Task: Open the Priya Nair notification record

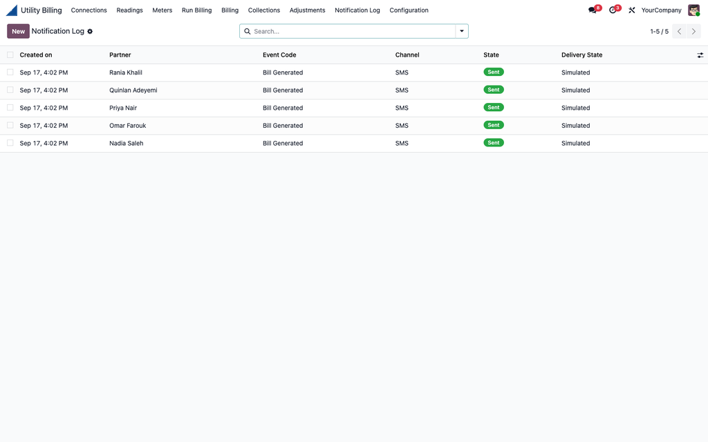Action: click(x=123, y=108)
